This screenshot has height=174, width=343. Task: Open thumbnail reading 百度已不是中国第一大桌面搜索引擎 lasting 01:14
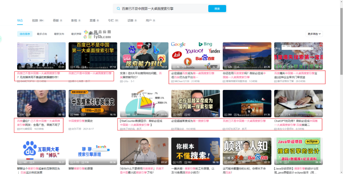click(x=93, y=56)
